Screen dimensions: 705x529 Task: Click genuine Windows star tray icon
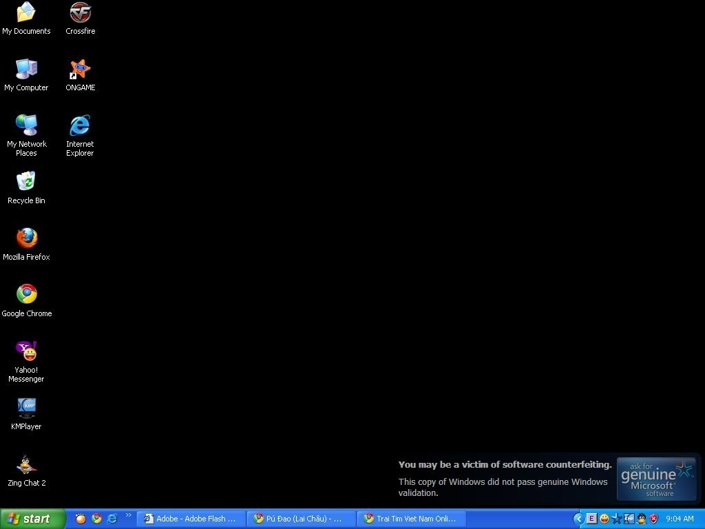coord(617,519)
